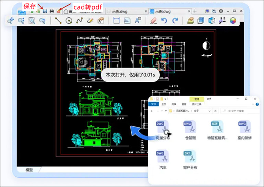Click 无版权图片 in the address path
This screenshot has width=264, height=187.
[183, 111]
